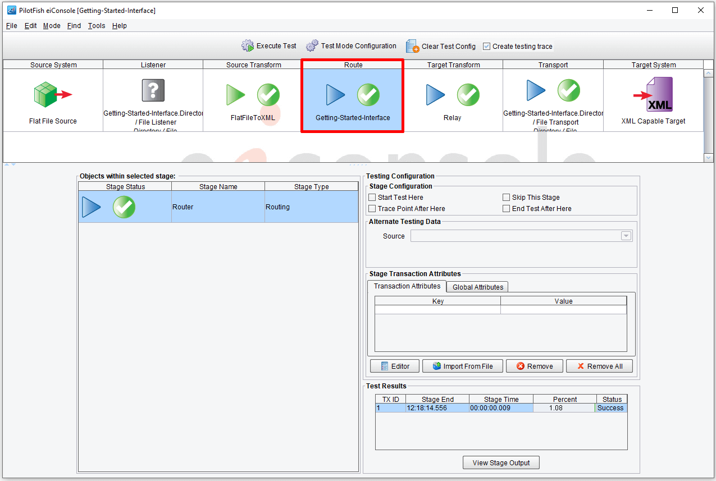716x481 pixels.
Task: Click the 12:18:14.556 Stage End cell
Action: [437, 408]
